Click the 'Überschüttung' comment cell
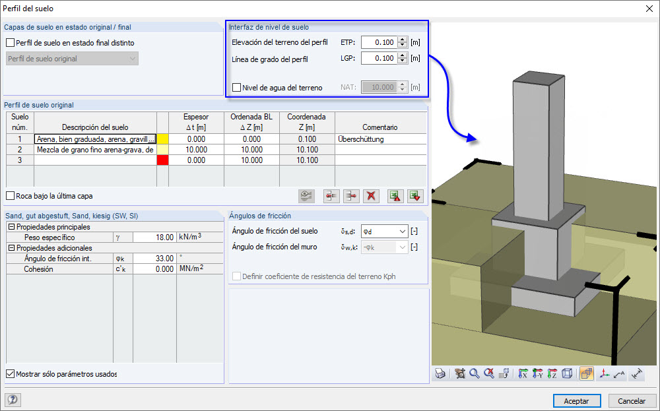The height and width of the screenshot is (411, 660). point(381,139)
